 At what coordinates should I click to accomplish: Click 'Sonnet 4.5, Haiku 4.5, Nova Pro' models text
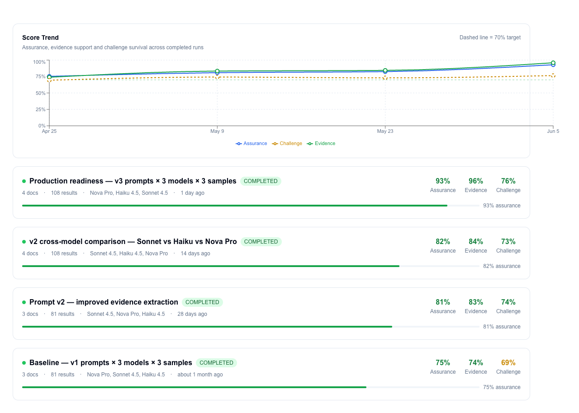click(129, 253)
